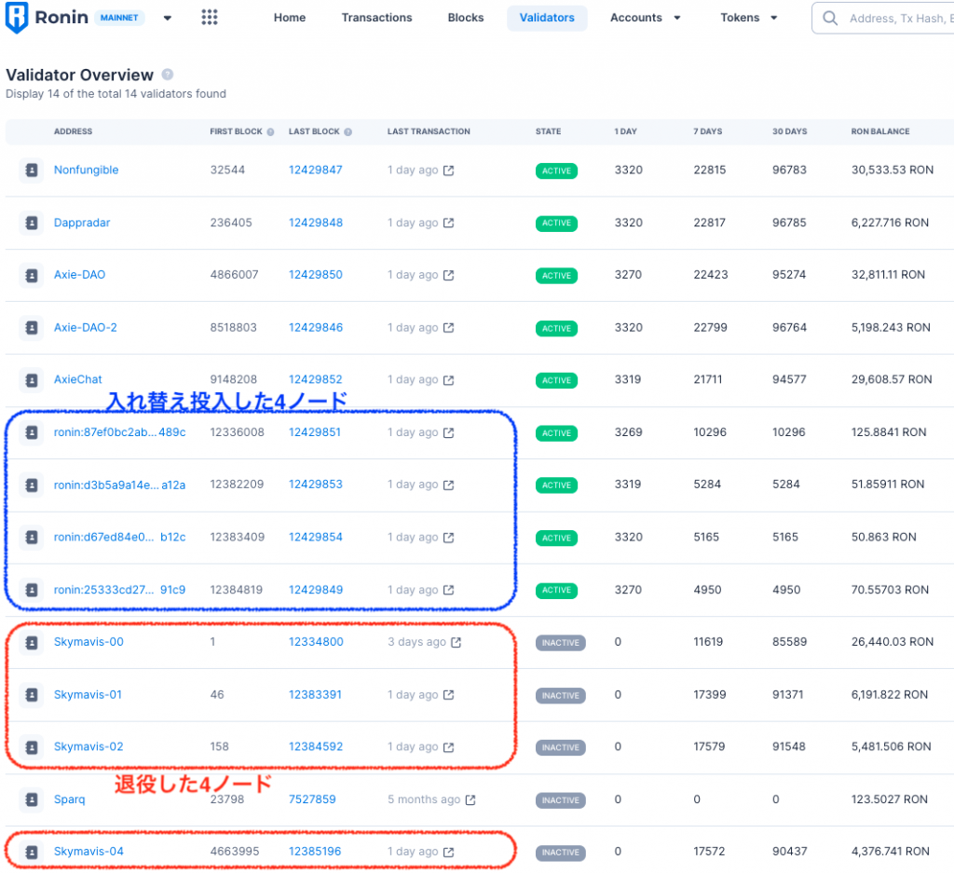954x874 pixels.
Task: Click the search magnifier icon
Action: (x=830, y=19)
